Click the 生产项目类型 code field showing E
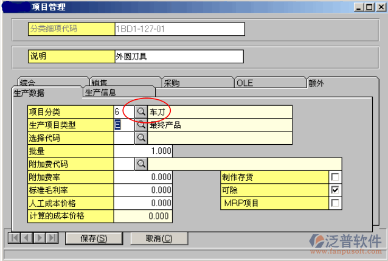Image resolution: width=388 pixels, height=261 pixels. pos(124,125)
